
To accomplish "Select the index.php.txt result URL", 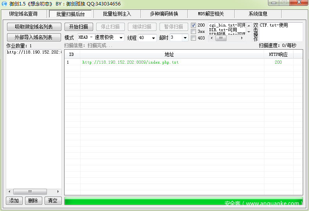I will point(130,62).
